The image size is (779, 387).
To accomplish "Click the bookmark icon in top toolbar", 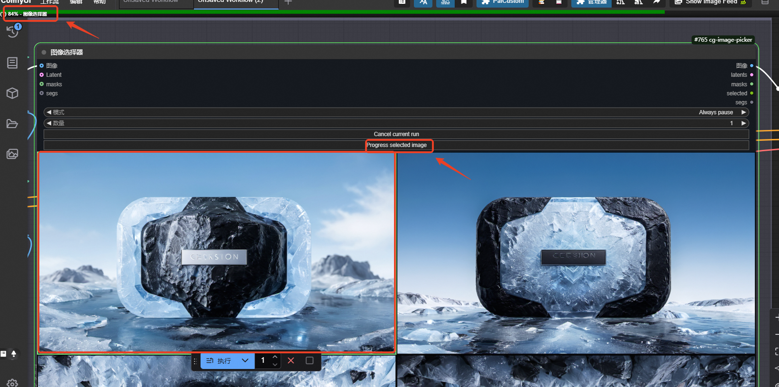I will 464,2.
